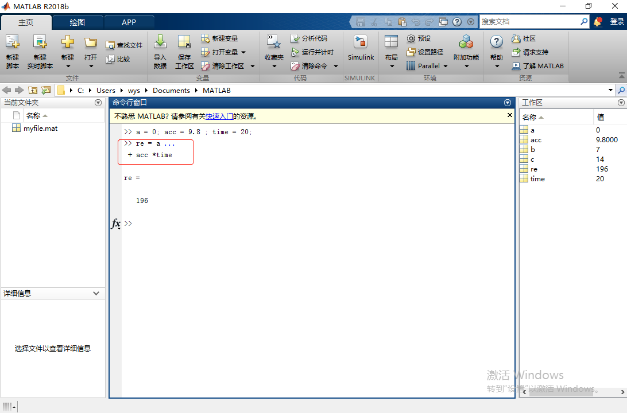Click the browse for folder icon
The height and width of the screenshot is (413, 627).
coord(46,90)
